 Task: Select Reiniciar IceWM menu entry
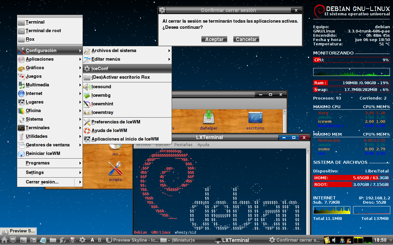click(50, 153)
